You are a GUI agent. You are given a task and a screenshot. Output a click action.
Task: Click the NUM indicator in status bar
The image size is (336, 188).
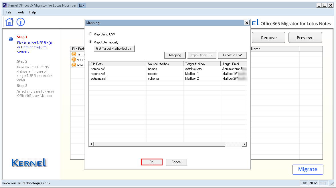313,183
